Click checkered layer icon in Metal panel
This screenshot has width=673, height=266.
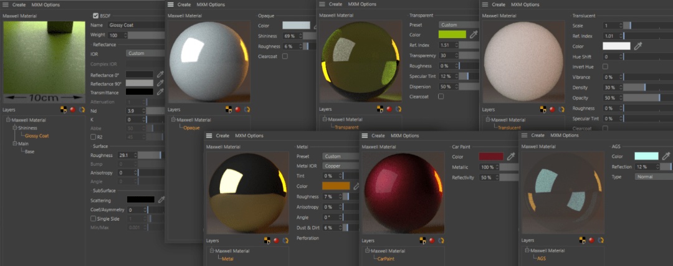[267, 240]
